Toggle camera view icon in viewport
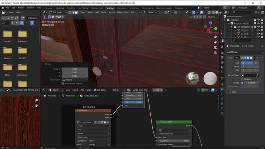 (x=215, y=47)
